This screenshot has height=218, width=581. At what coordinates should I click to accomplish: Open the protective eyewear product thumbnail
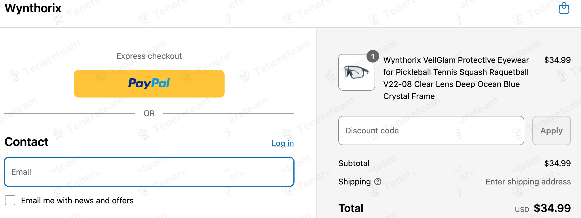point(357,72)
